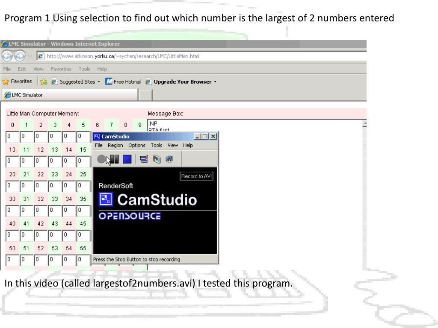Click memory cell 13 input
Image resolution: width=438 pixels, height=328 pixels.
pos(55,161)
